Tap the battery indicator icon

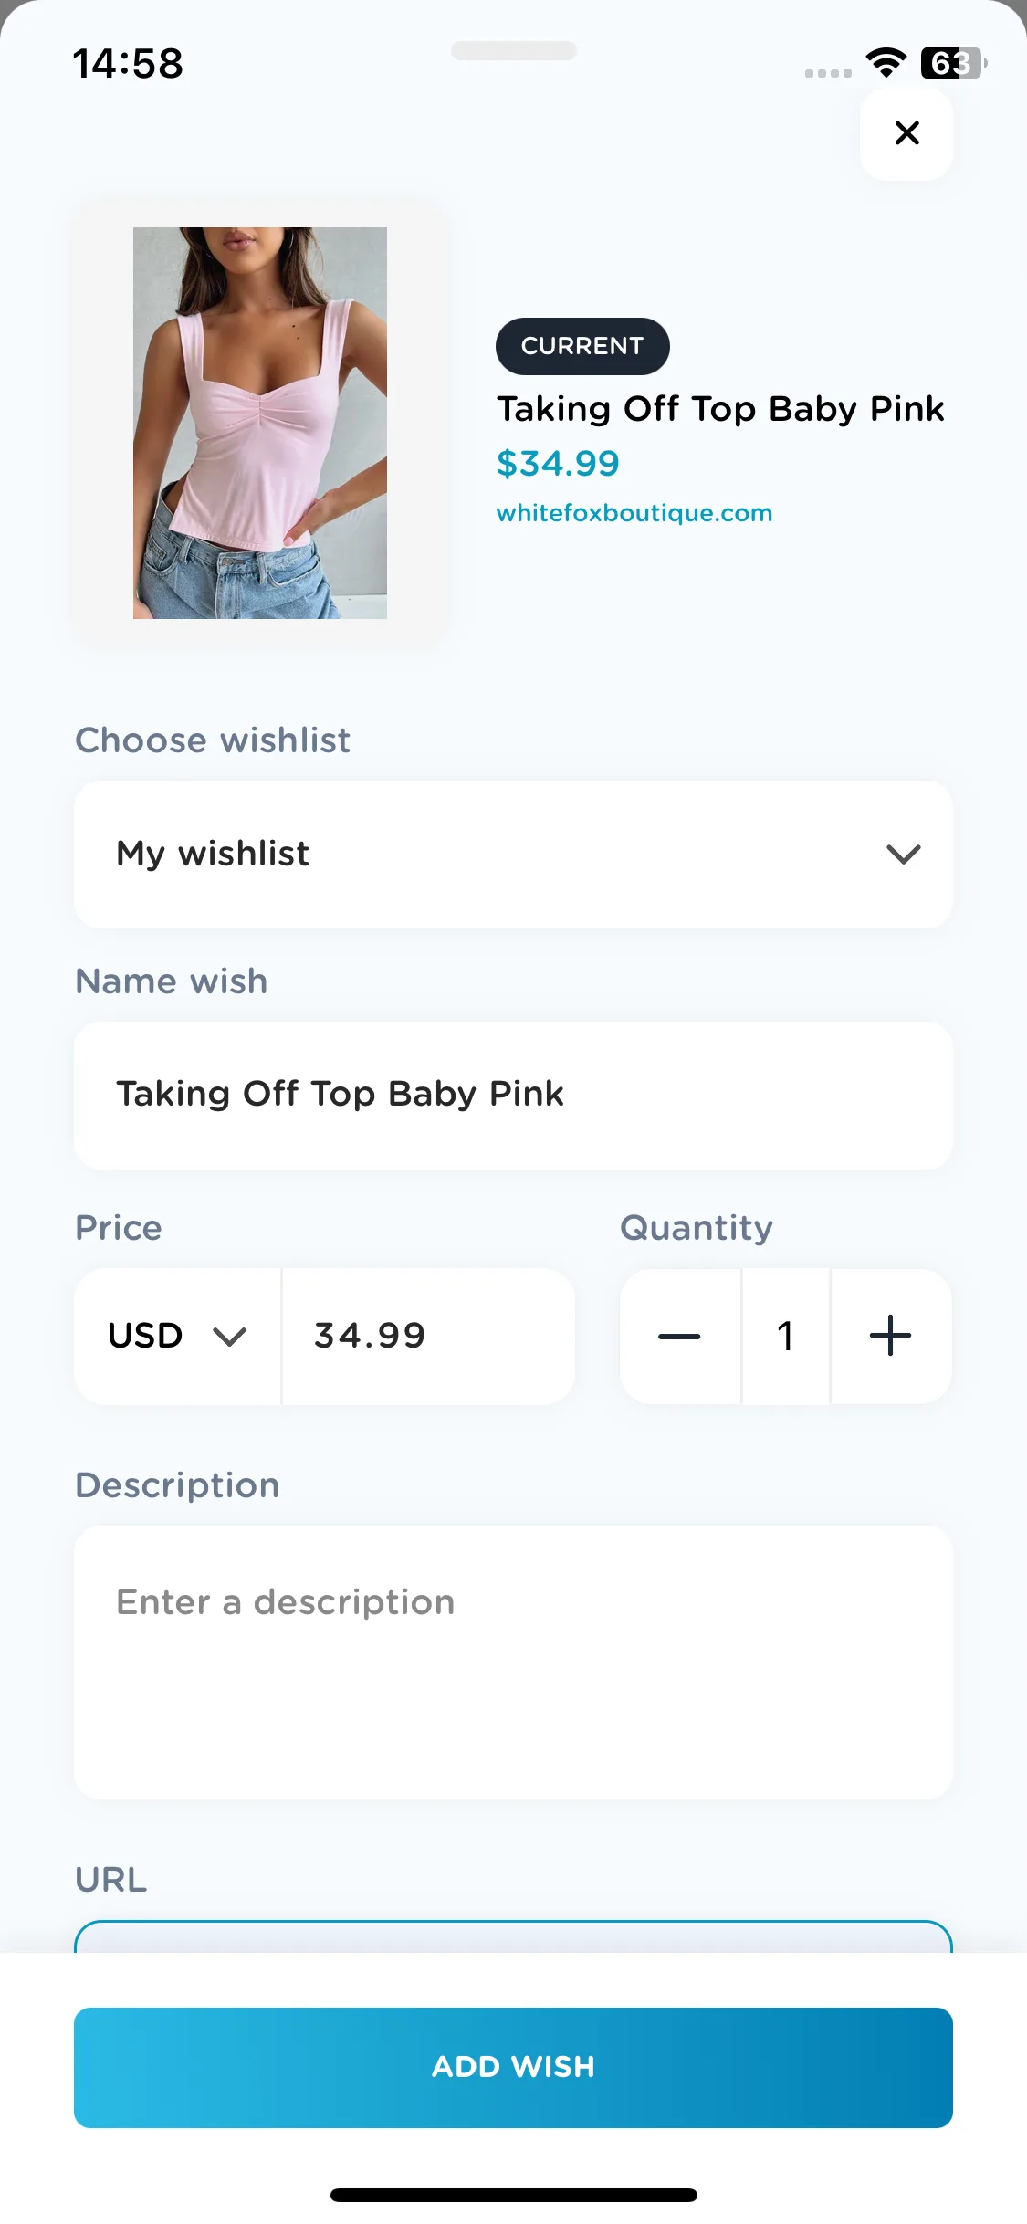tap(953, 63)
